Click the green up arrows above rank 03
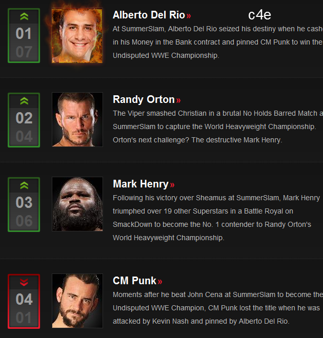 pyautogui.click(x=24, y=185)
